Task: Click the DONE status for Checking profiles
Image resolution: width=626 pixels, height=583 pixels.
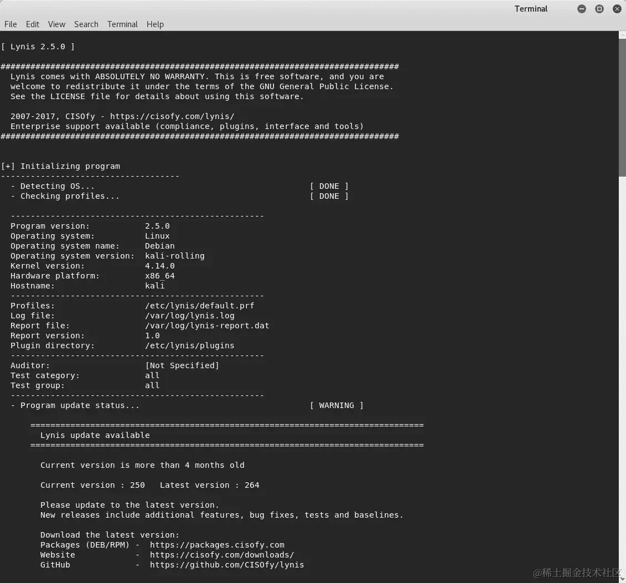Action: tap(329, 196)
